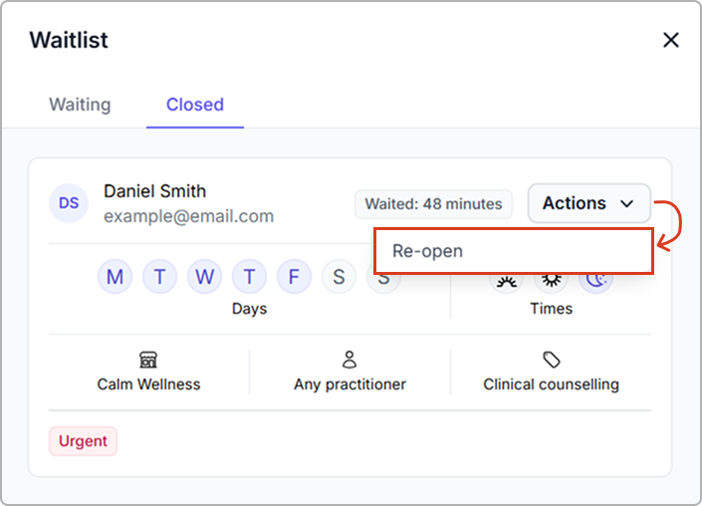Click the Waited: 48 minutes badge

(x=433, y=204)
